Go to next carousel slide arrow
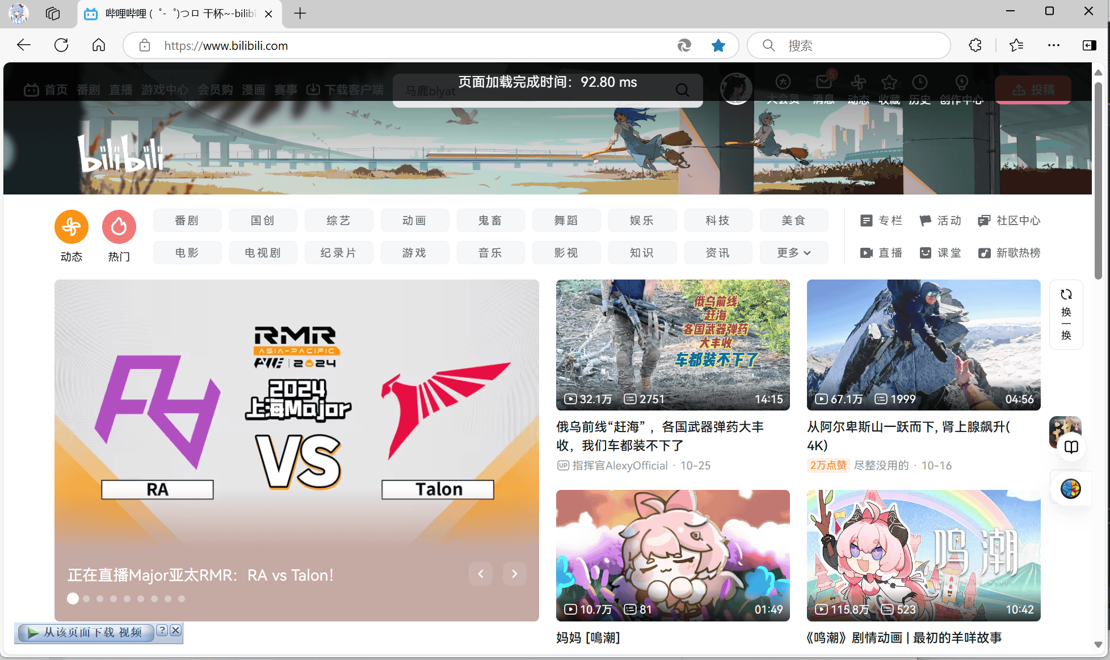 tap(514, 574)
